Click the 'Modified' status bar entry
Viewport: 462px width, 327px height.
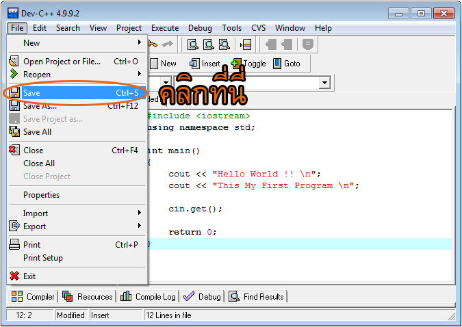click(70, 315)
